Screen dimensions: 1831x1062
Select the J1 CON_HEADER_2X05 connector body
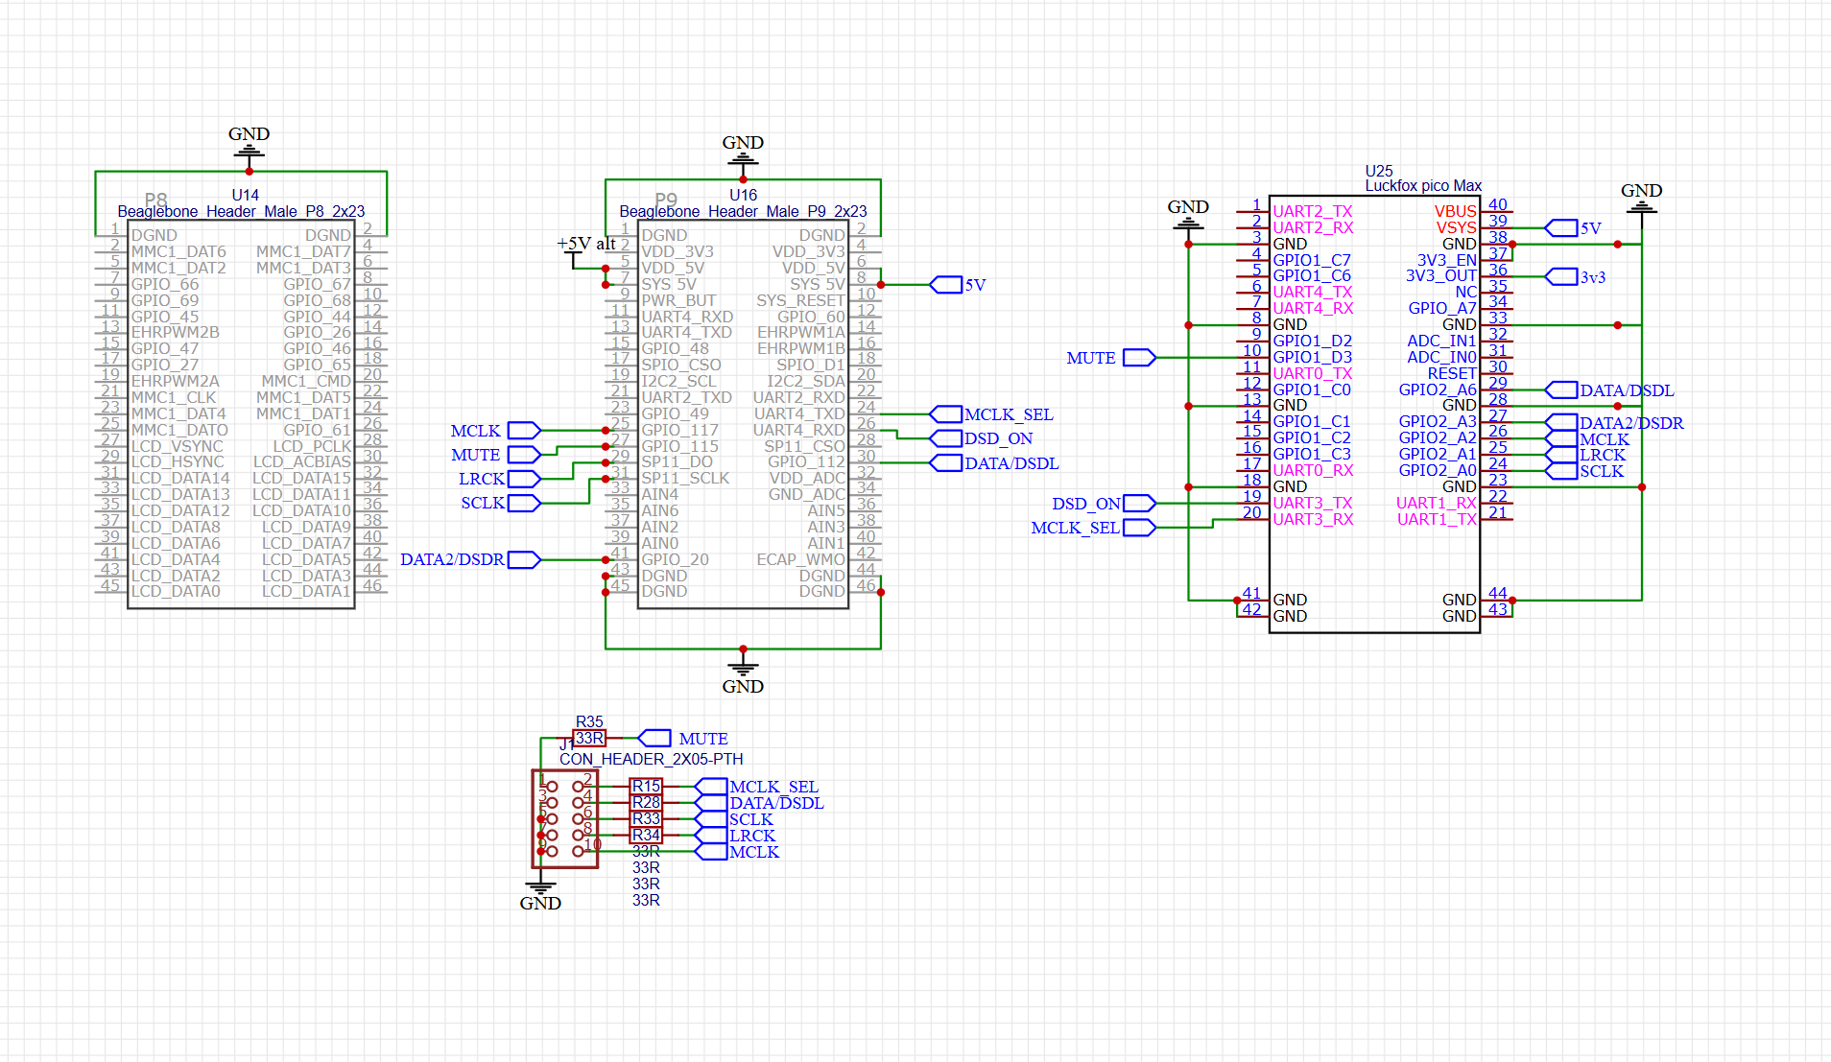tap(565, 818)
